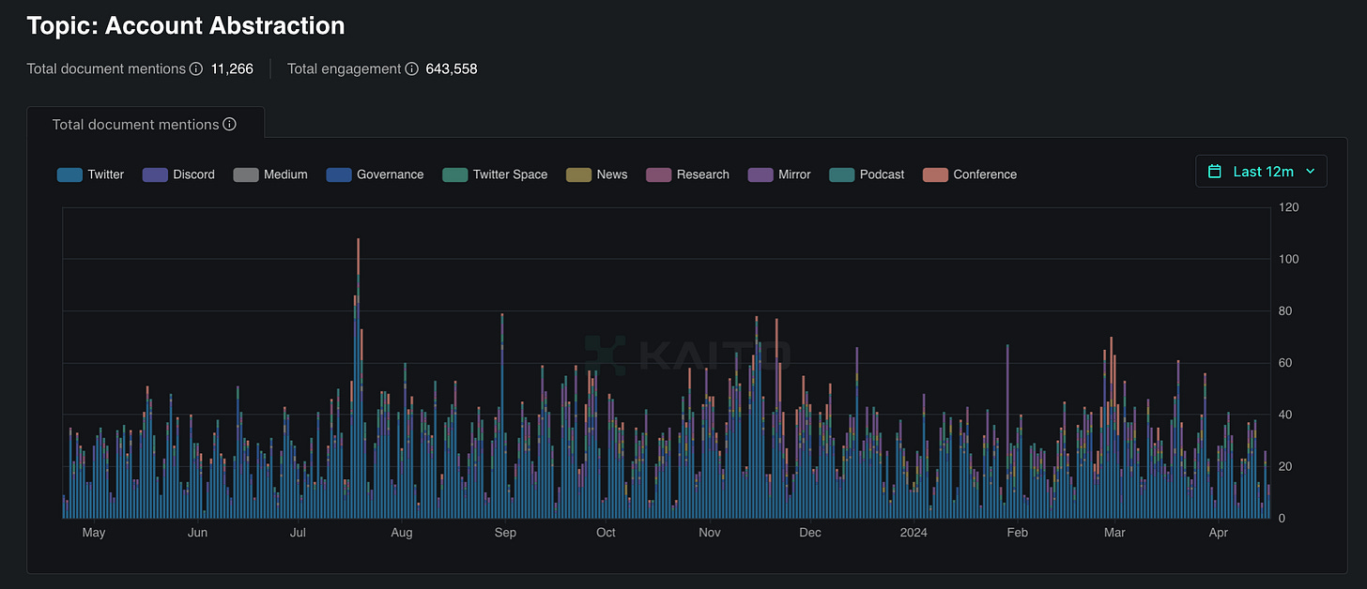Click the Last 12m label text
The image size is (1367, 589).
click(x=1263, y=171)
